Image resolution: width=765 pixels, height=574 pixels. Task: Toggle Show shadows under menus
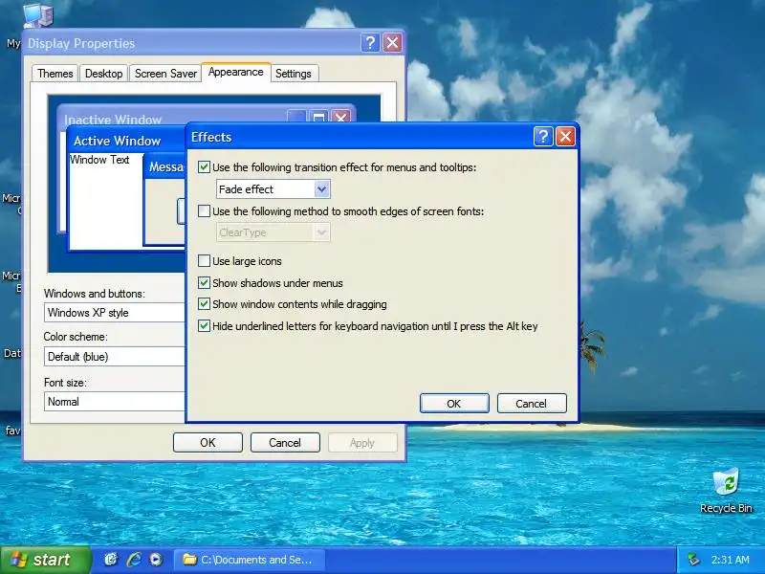point(204,282)
